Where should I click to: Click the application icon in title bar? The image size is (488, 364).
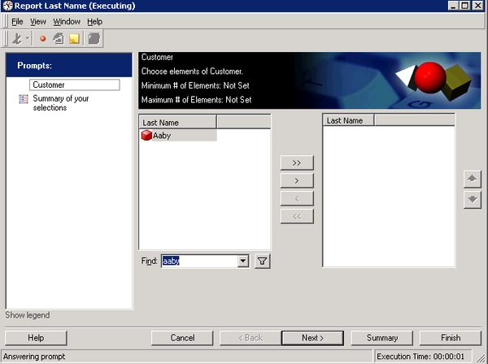pyautogui.click(x=7, y=6)
